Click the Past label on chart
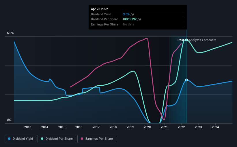 [181, 40]
